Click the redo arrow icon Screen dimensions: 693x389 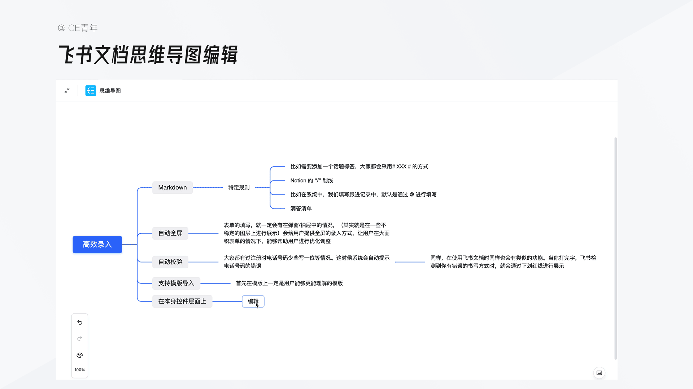point(80,339)
